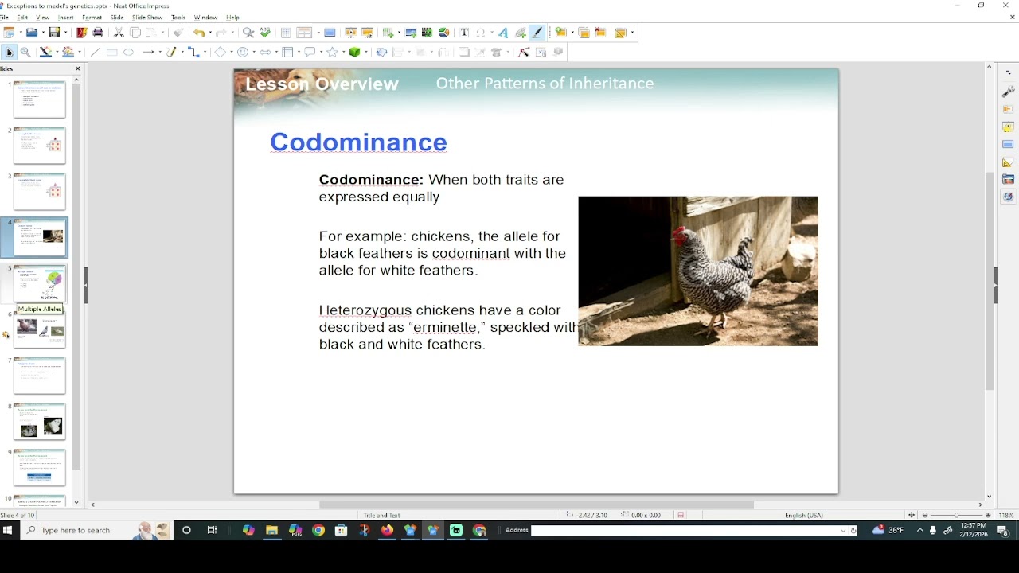Click the Rotate tool icon
Screen dimensions: 1019x573
point(381,53)
